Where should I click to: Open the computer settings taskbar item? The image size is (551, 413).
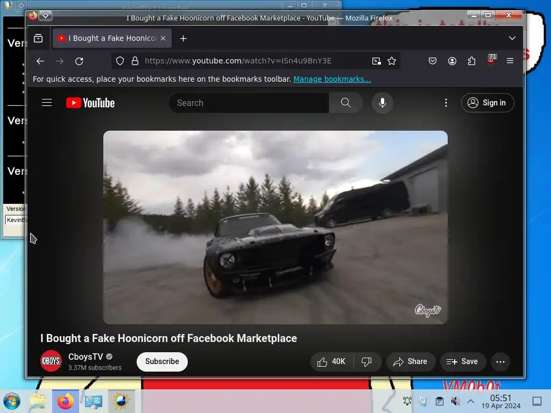pyautogui.click(x=94, y=401)
